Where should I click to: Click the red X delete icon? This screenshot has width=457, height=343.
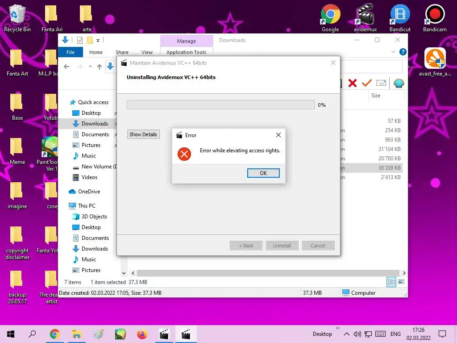coord(353,83)
